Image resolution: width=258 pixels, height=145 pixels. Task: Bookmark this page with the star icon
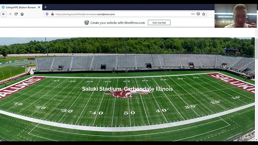[204, 14]
